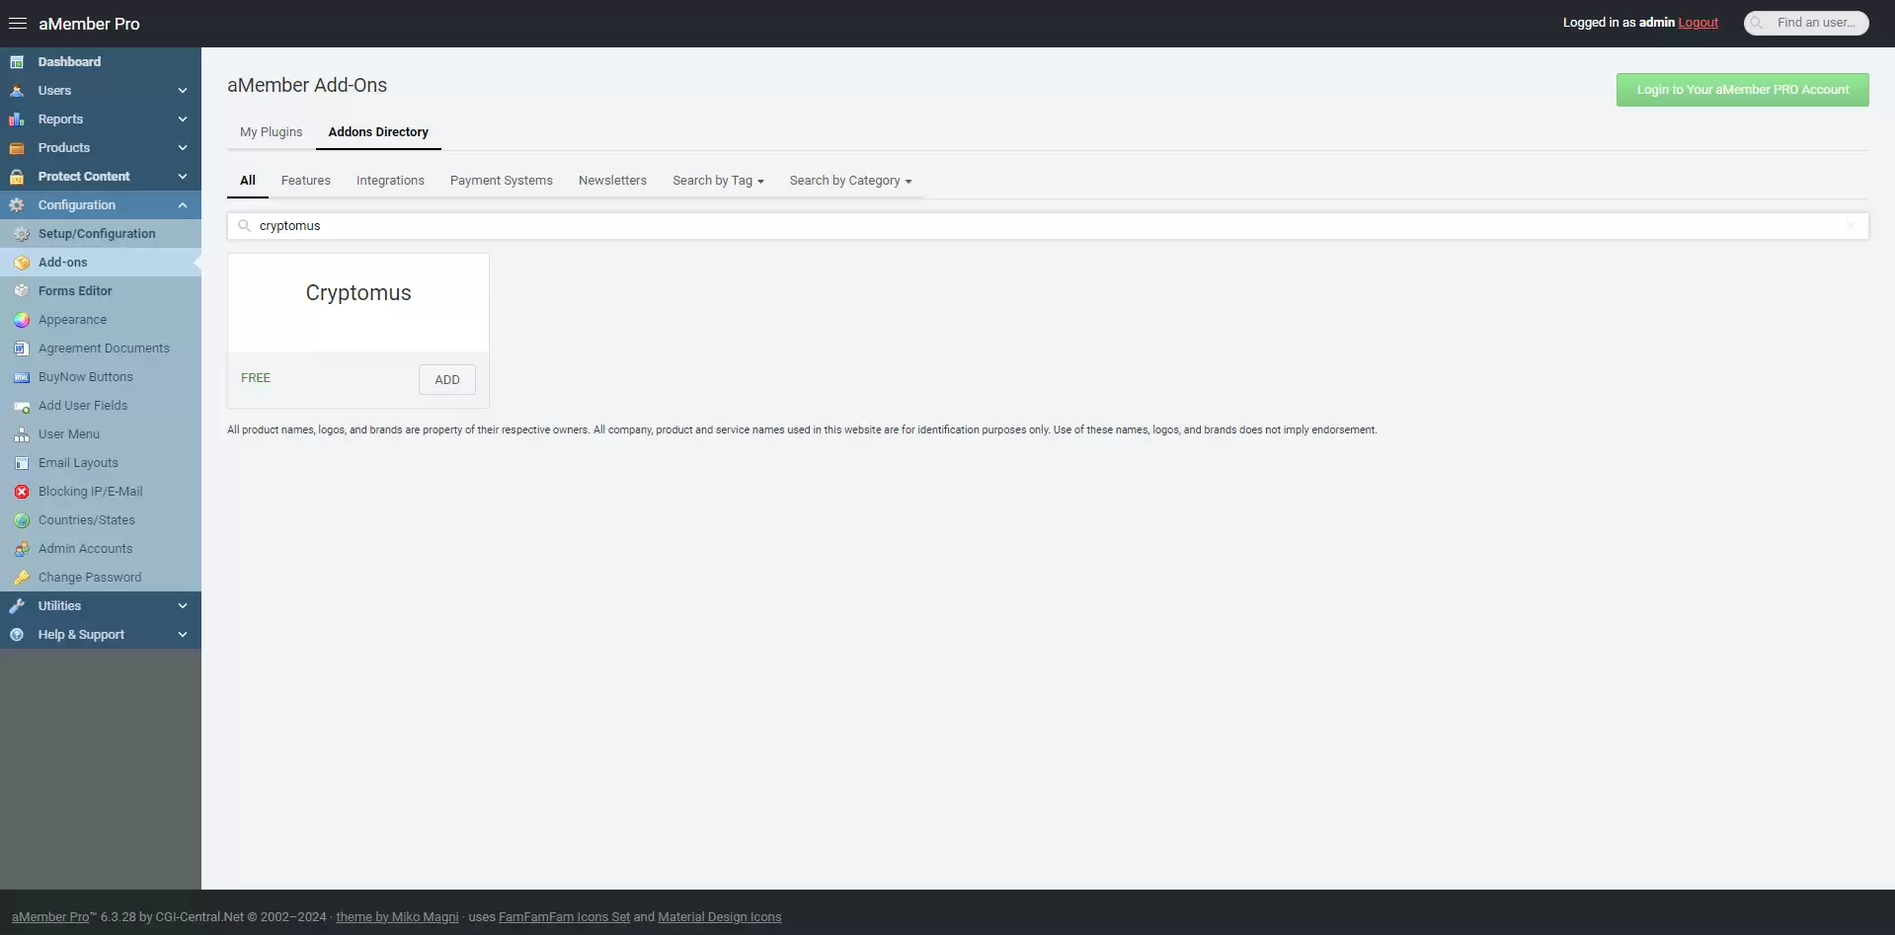This screenshot has height=935, width=1895.
Task: Clear the cryptomus search field
Action: [x=1850, y=226]
